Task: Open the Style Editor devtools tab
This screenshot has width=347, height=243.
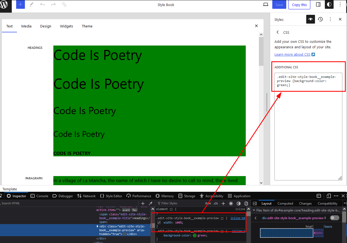Action: 111,196
